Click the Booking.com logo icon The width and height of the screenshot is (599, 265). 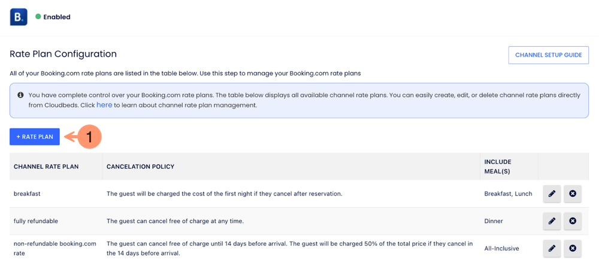pos(19,17)
